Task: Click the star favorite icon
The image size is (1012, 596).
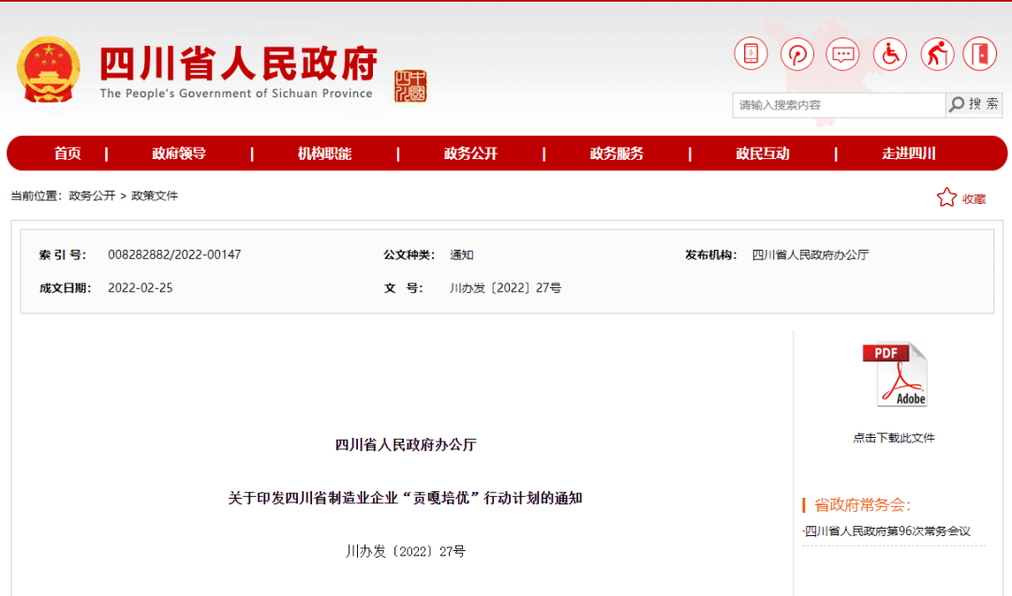Action: click(946, 197)
